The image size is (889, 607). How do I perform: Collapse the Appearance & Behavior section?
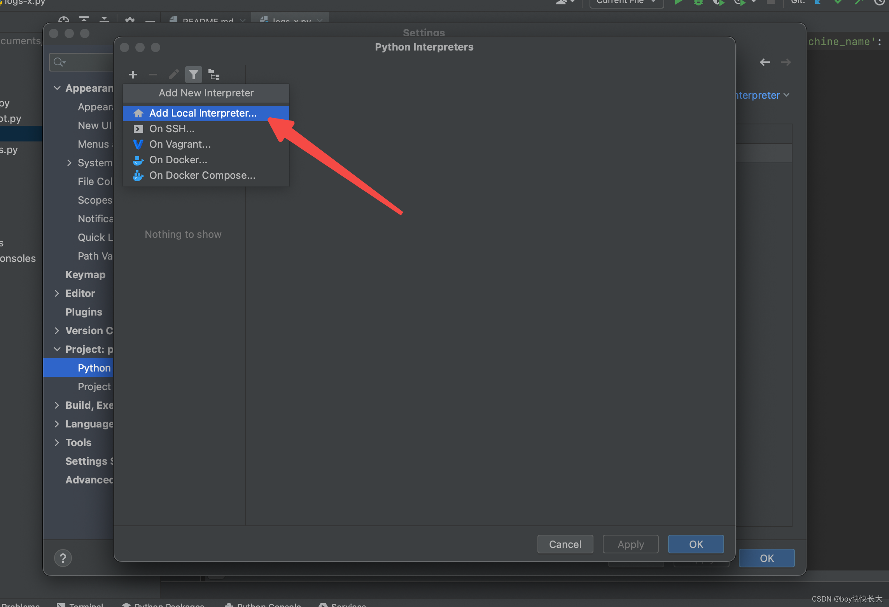tap(57, 88)
